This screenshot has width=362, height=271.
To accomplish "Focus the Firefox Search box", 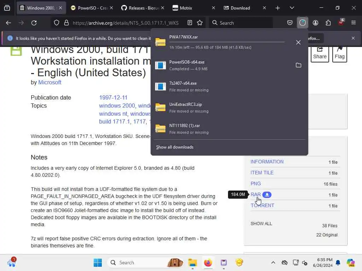I will coord(241,23).
